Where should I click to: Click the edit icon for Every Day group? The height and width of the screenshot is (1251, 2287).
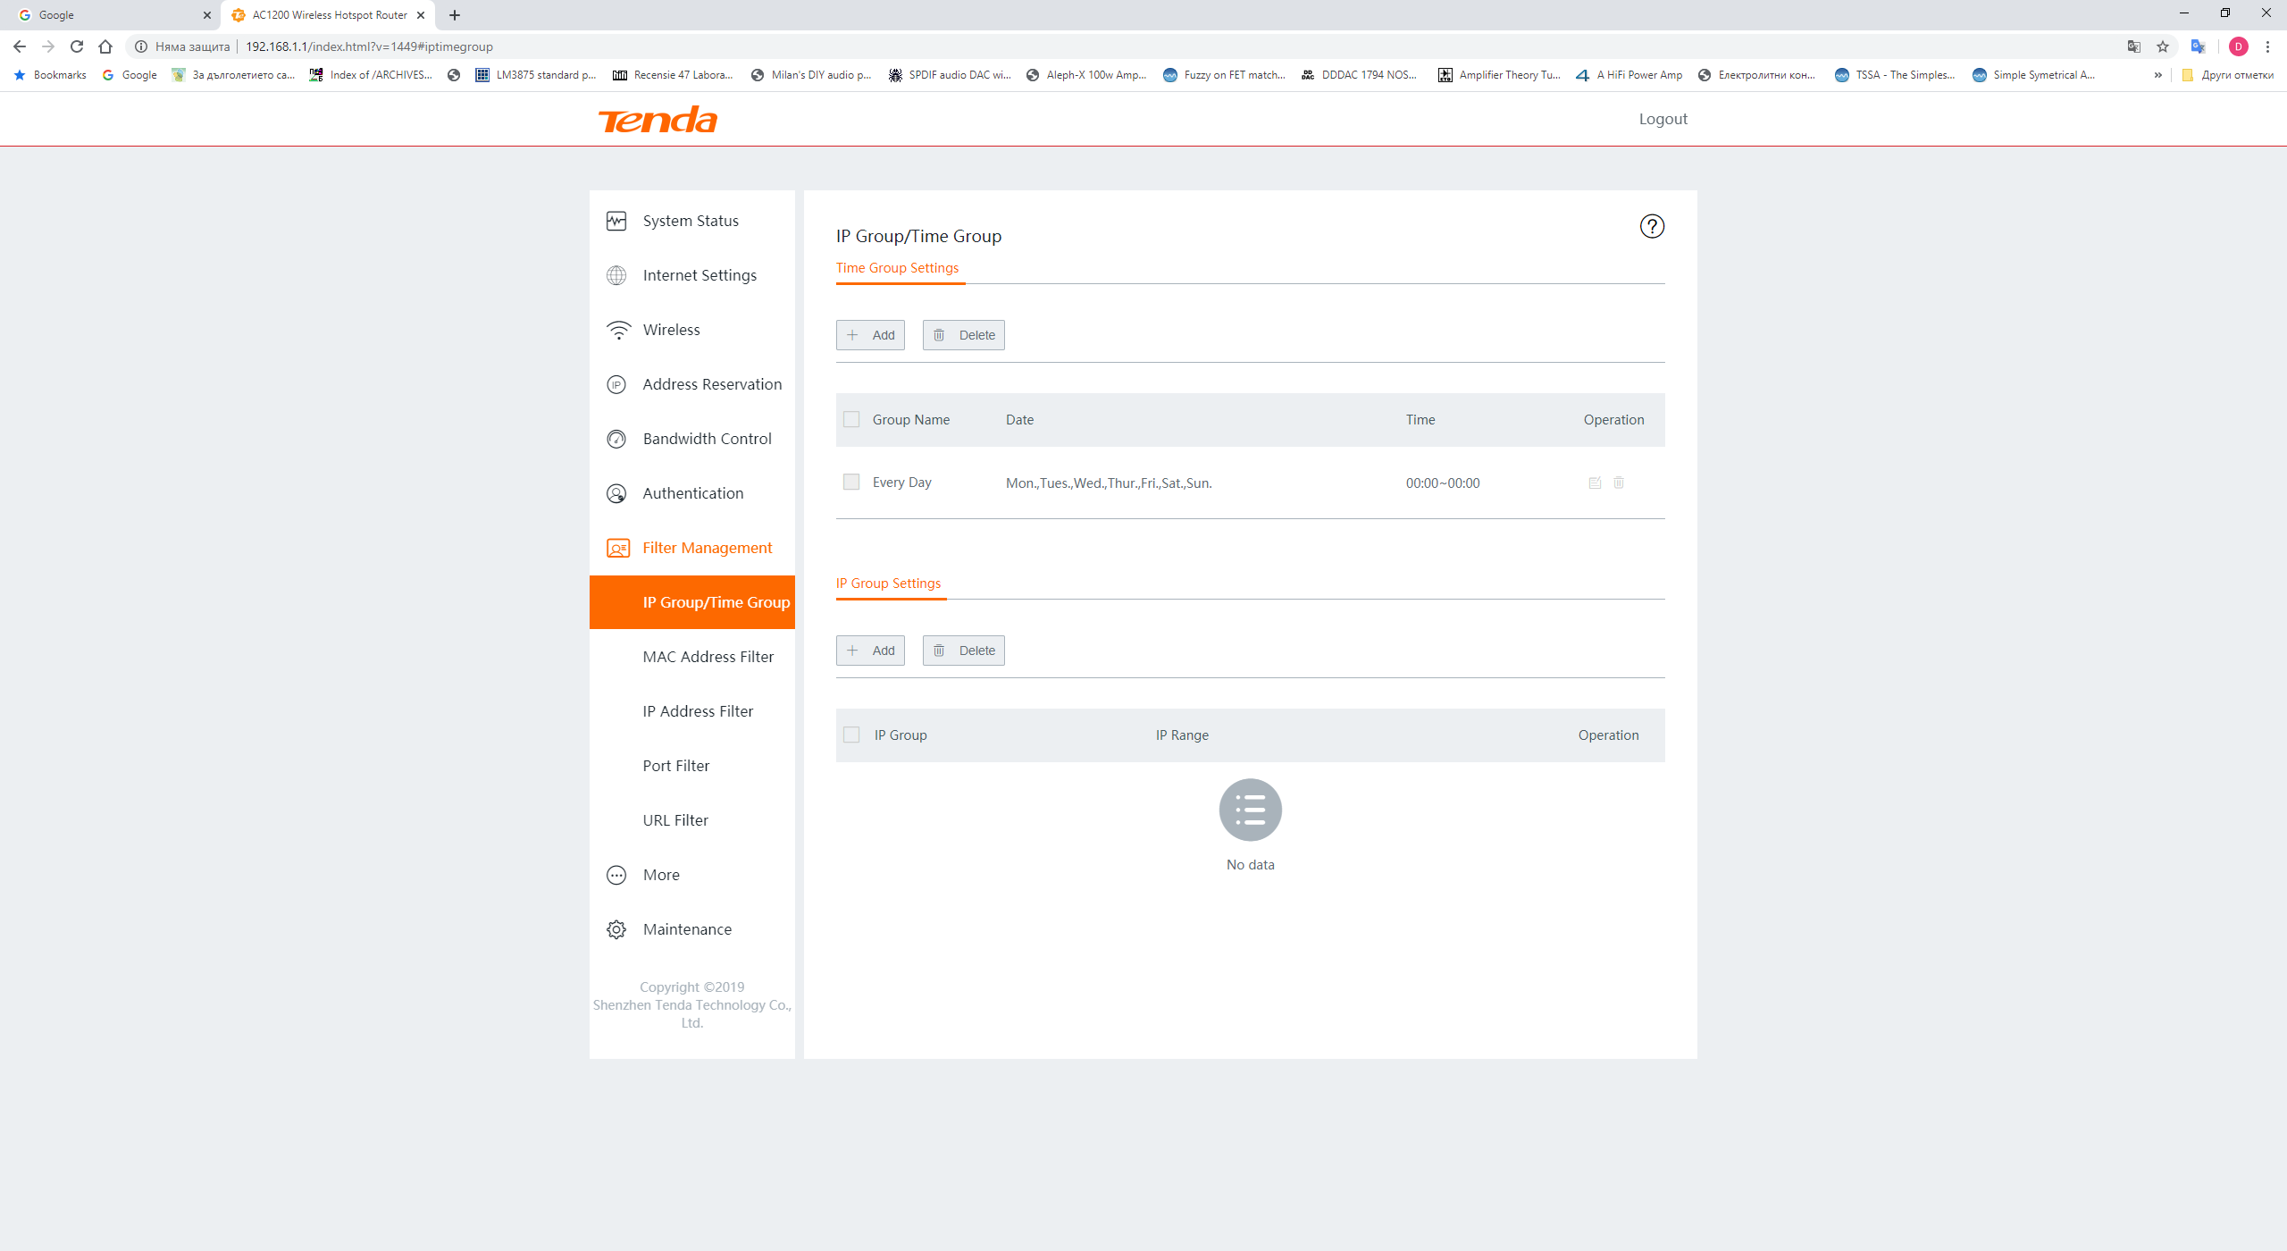pos(1595,483)
